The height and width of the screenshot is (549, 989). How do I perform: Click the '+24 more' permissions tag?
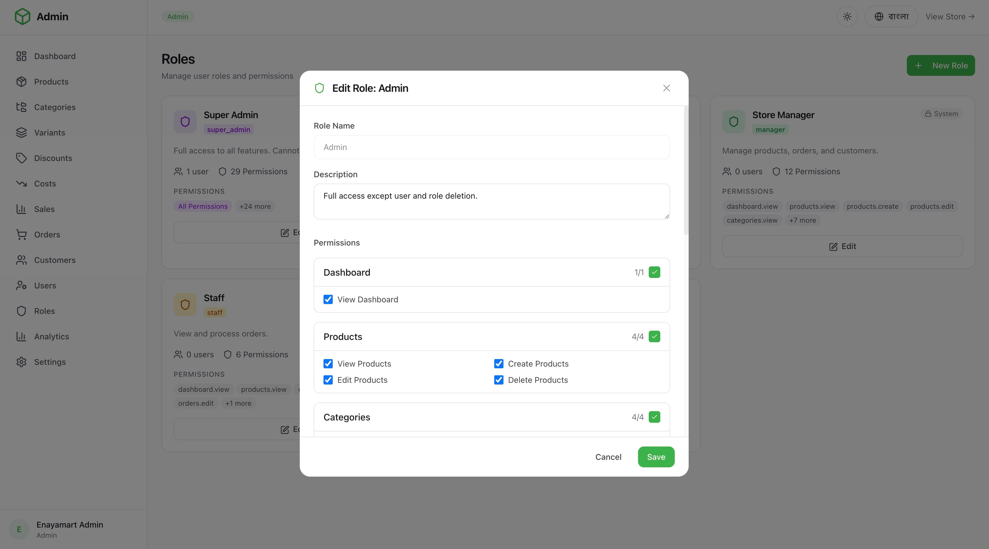255,206
